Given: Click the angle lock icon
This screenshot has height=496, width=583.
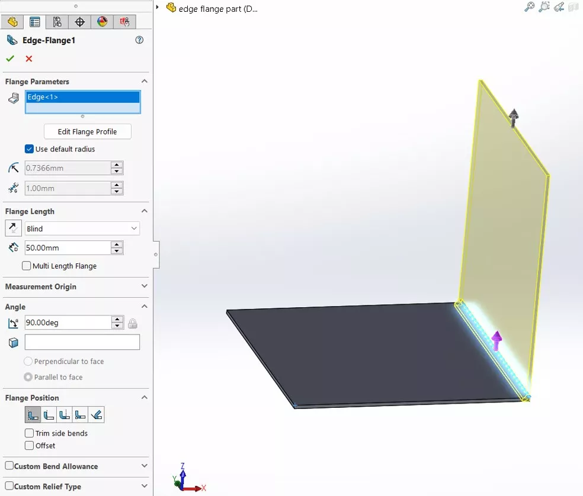Looking at the screenshot, I should tap(133, 323).
